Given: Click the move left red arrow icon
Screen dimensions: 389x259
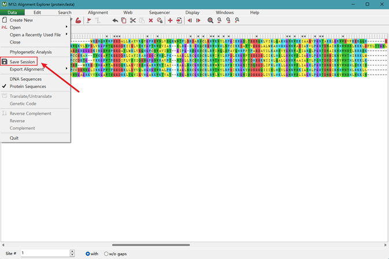Looking at the screenshot, I should [x=190, y=20].
